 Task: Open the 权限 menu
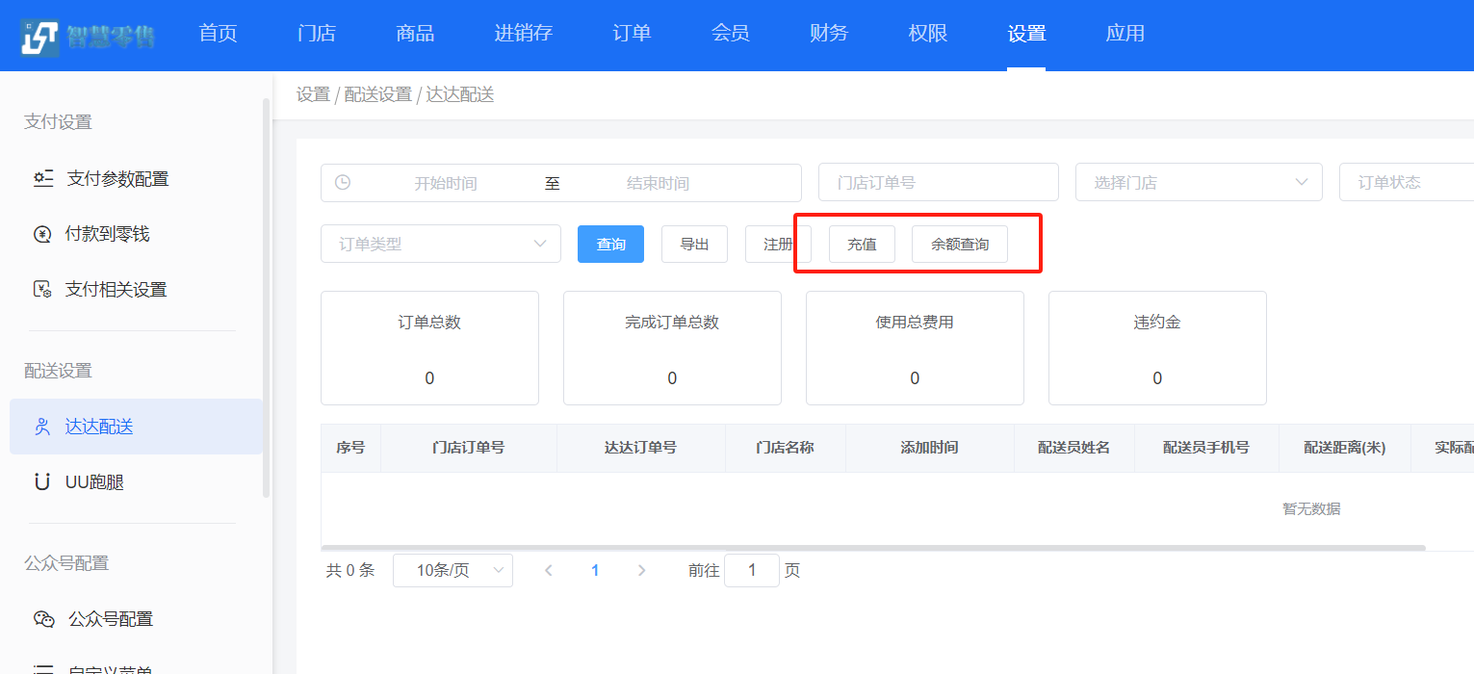pyautogui.click(x=928, y=34)
